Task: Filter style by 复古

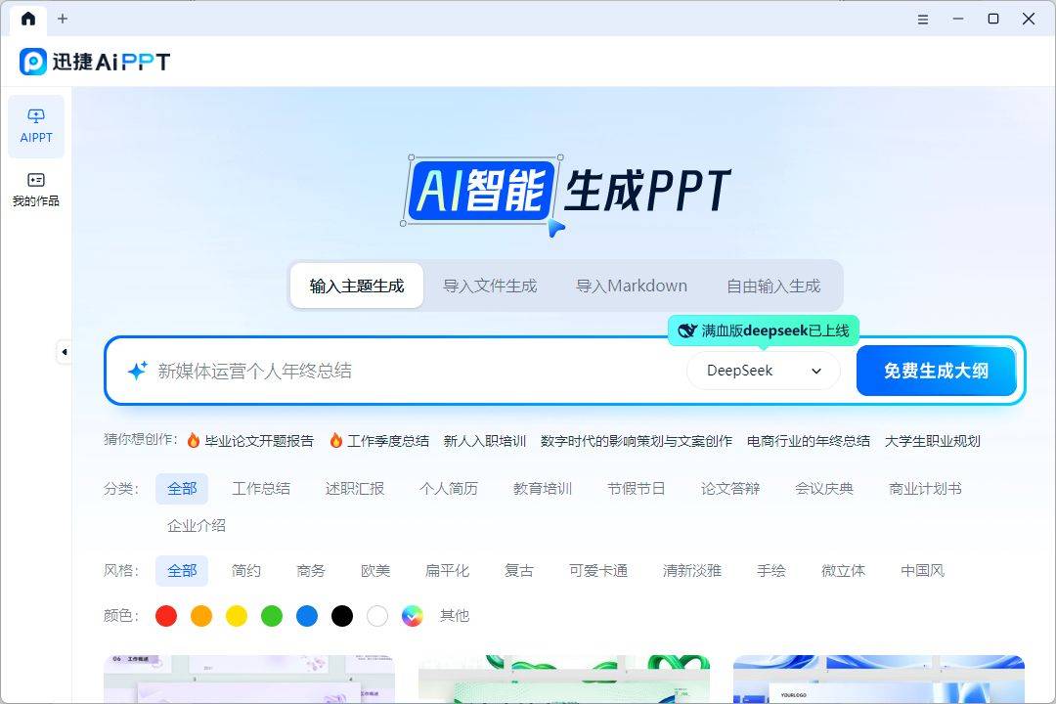Action: (518, 571)
